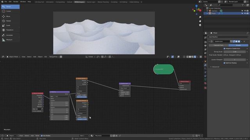Viewport: 250px width, 140px height.
Task: Open the Global transform orientation dropdown
Action: [90, 57]
